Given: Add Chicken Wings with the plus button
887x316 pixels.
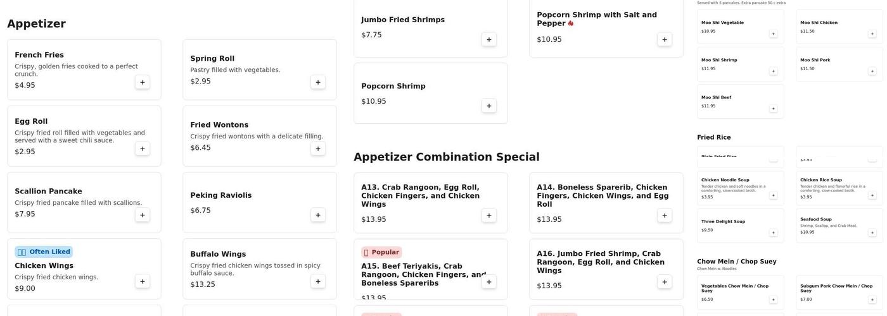Looking at the screenshot, I should coord(143,281).
